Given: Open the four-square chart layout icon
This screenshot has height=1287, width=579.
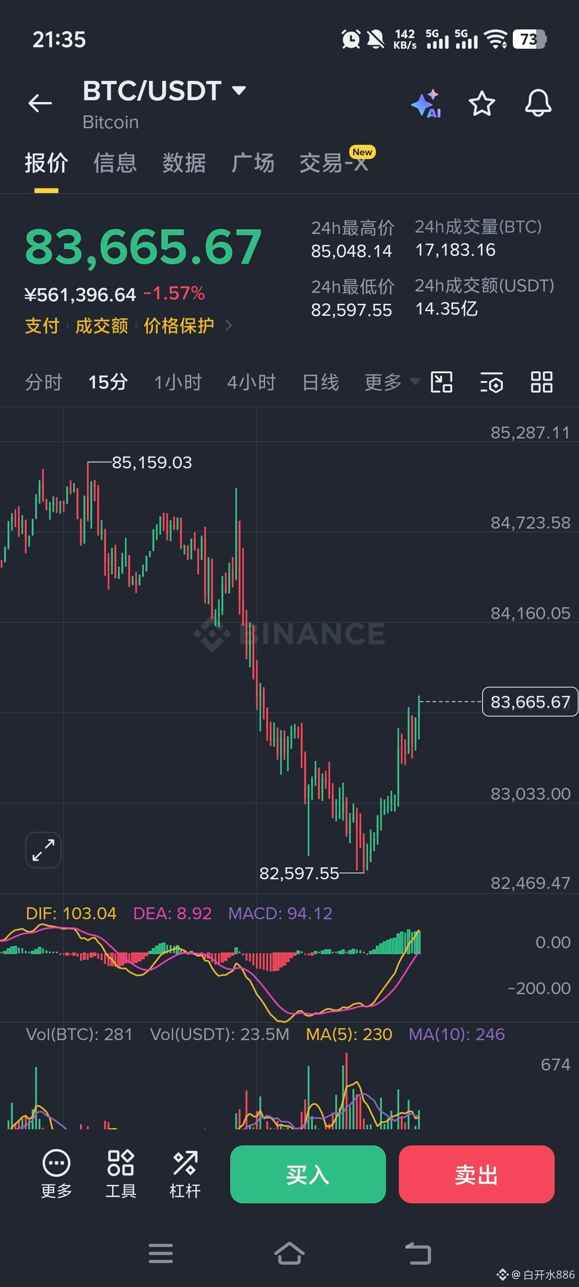Looking at the screenshot, I should (x=541, y=382).
